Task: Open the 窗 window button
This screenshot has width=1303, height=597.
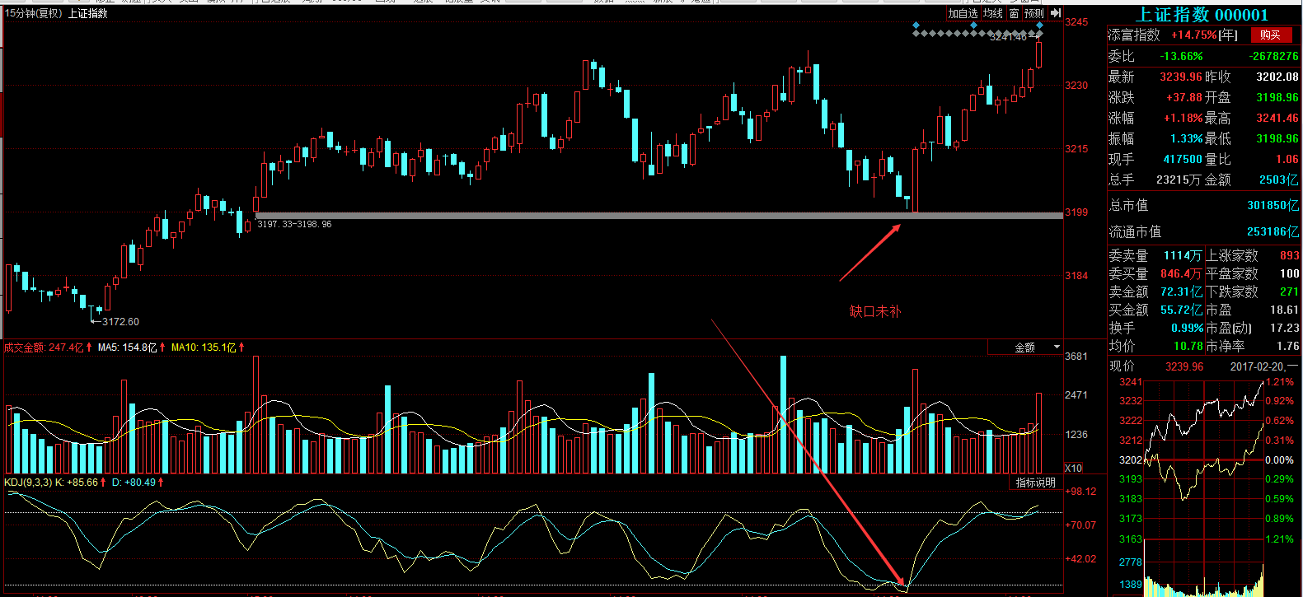Action: tap(1015, 13)
